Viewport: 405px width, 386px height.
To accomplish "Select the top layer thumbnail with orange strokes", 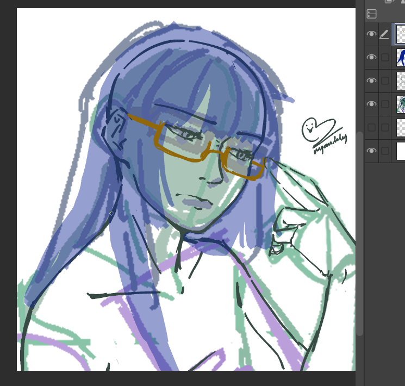I will (x=401, y=34).
